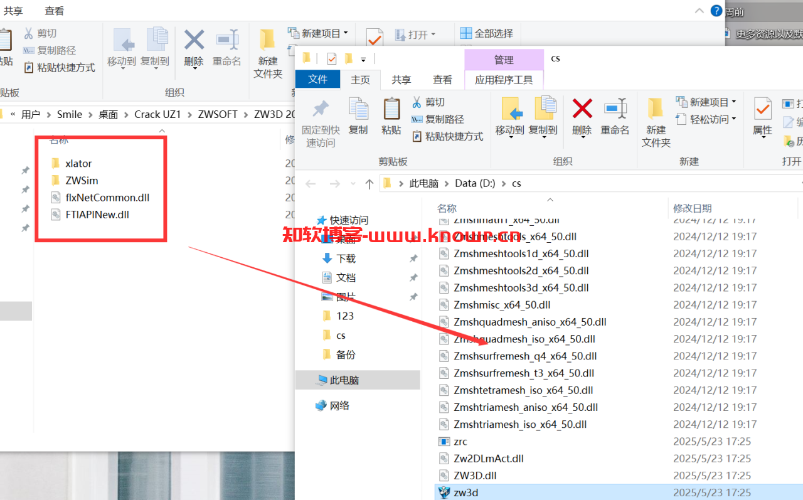Click red Delete icon in cs window
Screen dimensions: 803x500
coord(582,109)
